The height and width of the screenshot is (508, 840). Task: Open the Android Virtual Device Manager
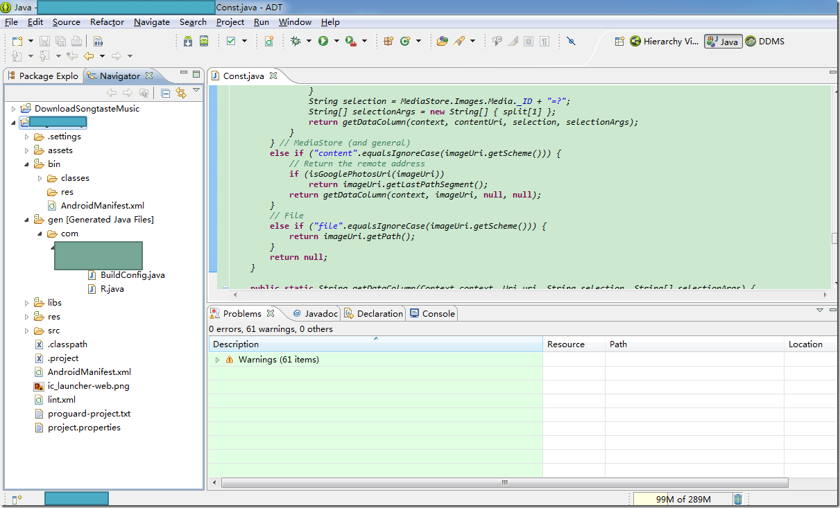coord(204,42)
